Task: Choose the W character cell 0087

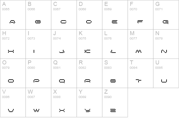Action: pos(39,102)
